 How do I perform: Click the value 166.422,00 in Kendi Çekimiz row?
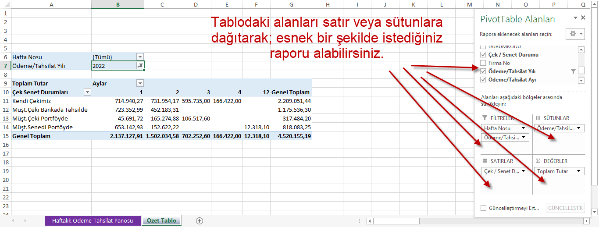point(227,101)
